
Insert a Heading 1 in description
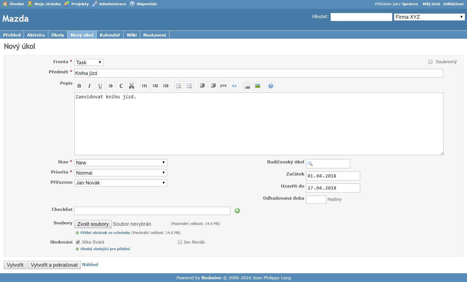[x=144, y=86]
